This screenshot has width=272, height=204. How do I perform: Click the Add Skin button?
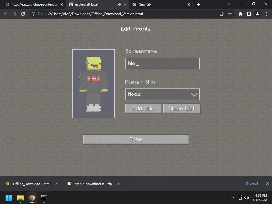coord(143,109)
